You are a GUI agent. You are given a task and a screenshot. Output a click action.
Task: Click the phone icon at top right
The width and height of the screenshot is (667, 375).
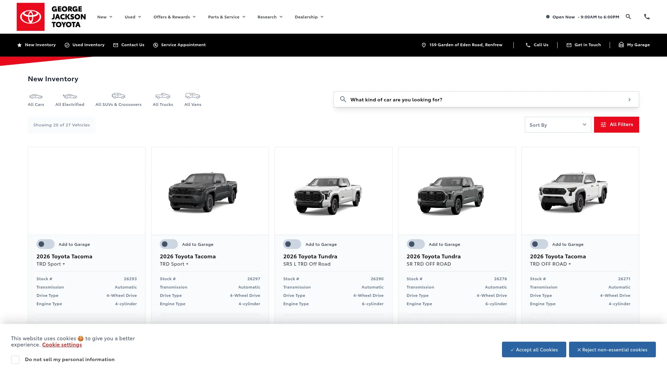[647, 17]
